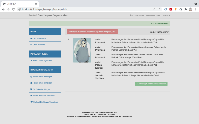The image size is (199, 124).
Task: Open Ajukan Materi Bimbingan
Action: click(42, 76)
